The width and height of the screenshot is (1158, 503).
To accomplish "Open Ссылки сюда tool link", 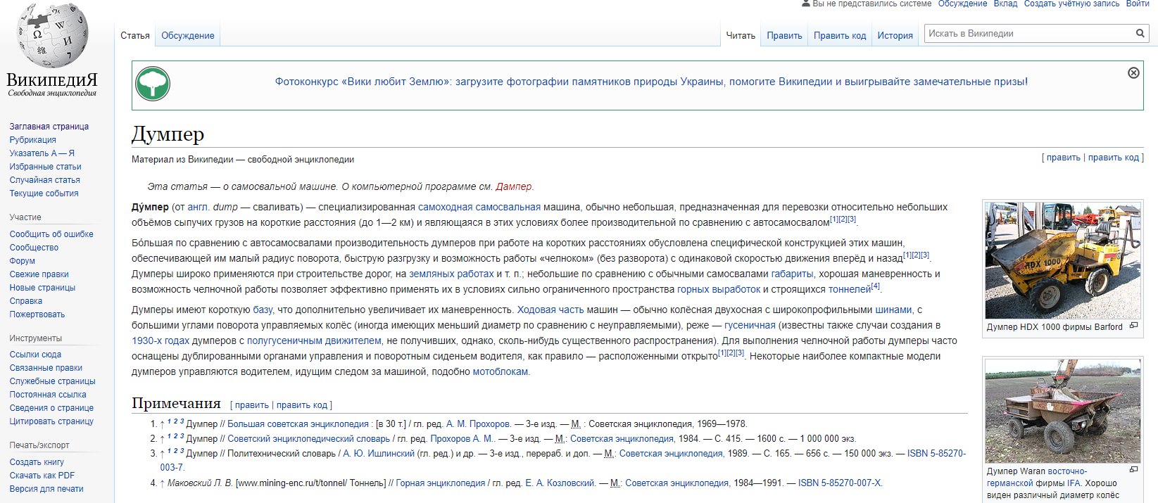I will pyautogui.click(x=35, y=355).
